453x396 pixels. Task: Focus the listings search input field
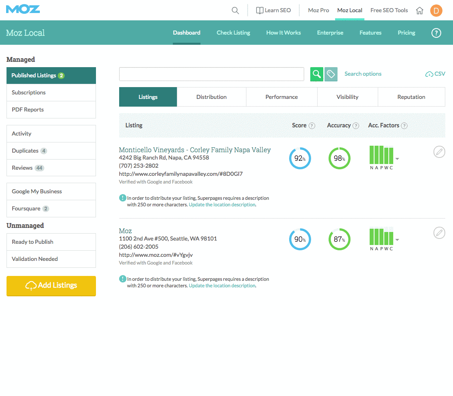pos(211,74)
